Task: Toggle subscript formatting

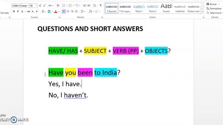Action: click(x=33, y=11)
